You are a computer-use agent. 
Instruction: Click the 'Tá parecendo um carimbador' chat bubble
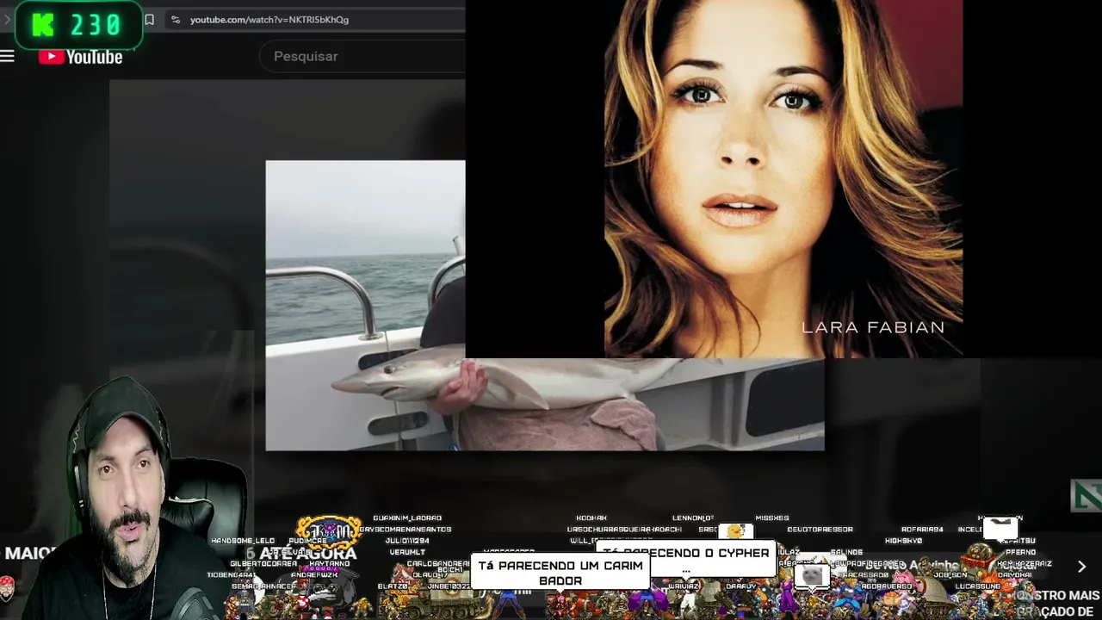coord(560,573)
